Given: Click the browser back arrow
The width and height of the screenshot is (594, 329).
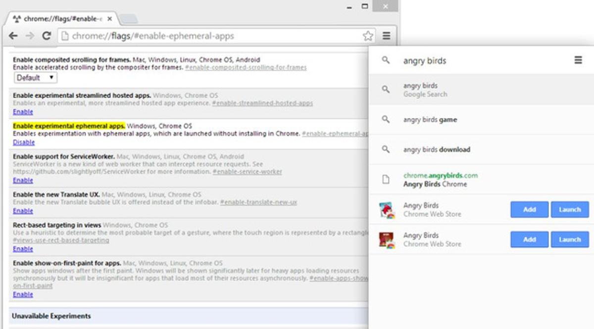Looking at the screenshot, I should (13, 36).
